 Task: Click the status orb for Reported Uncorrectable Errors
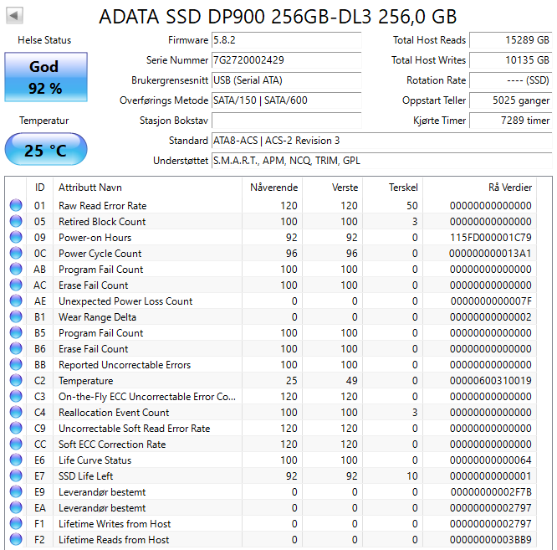tap(16, 364)
